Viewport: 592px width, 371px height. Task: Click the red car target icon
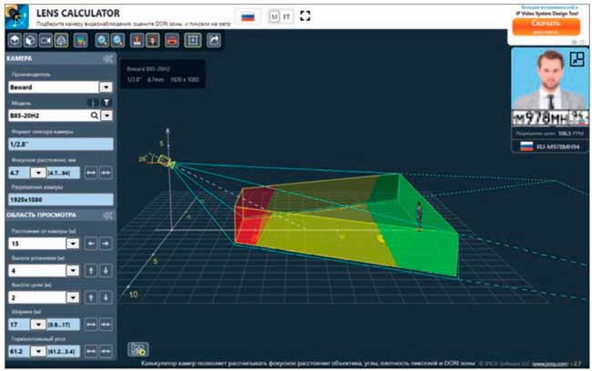click(172, 40)
